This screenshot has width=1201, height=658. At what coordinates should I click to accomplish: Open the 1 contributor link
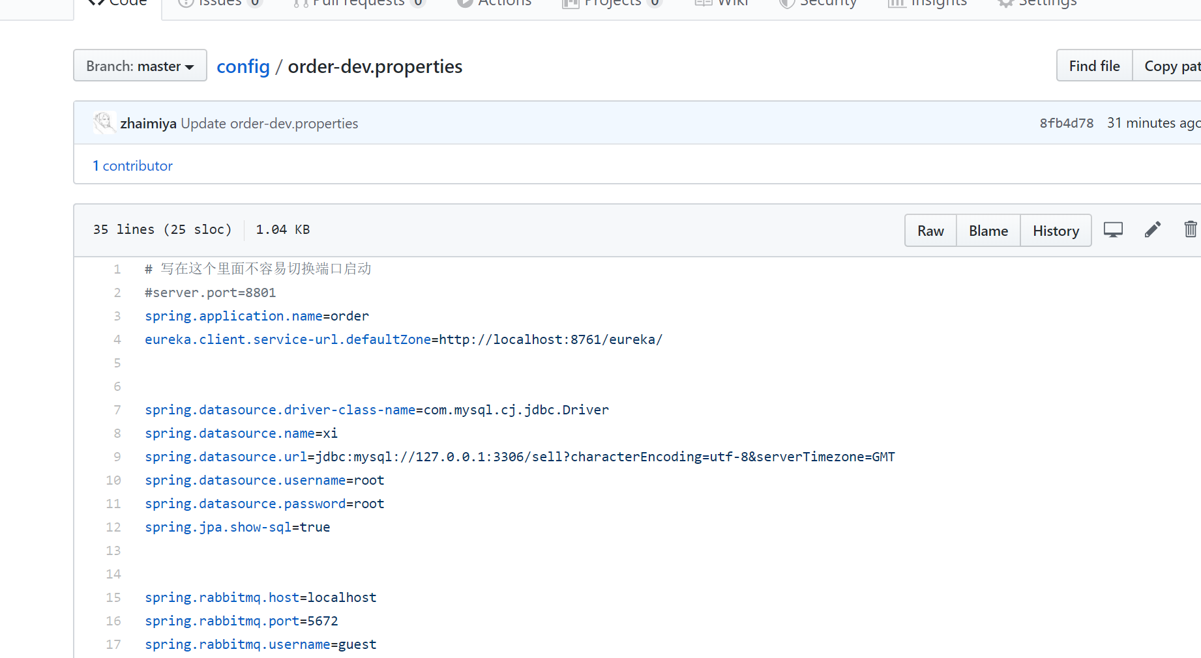(133, 165)
